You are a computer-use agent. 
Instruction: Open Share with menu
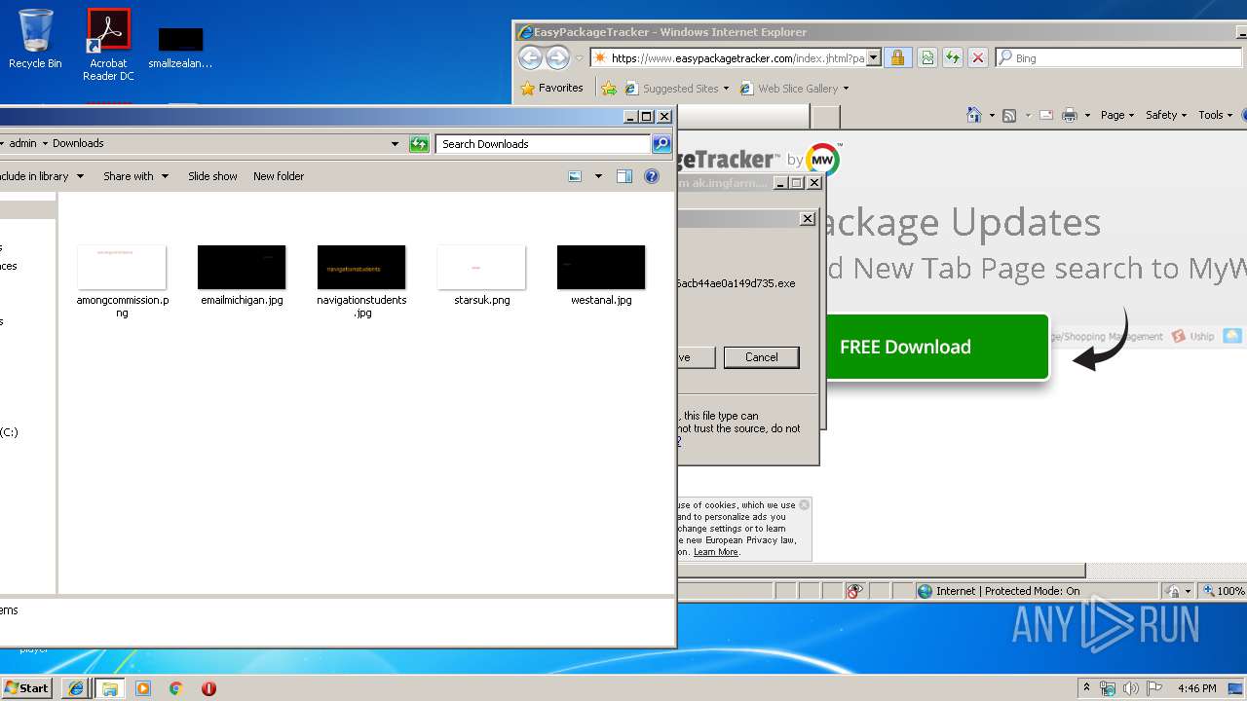point(135,176)
